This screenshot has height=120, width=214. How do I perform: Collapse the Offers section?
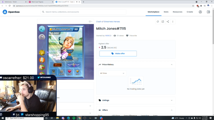[x=172, y=110]
